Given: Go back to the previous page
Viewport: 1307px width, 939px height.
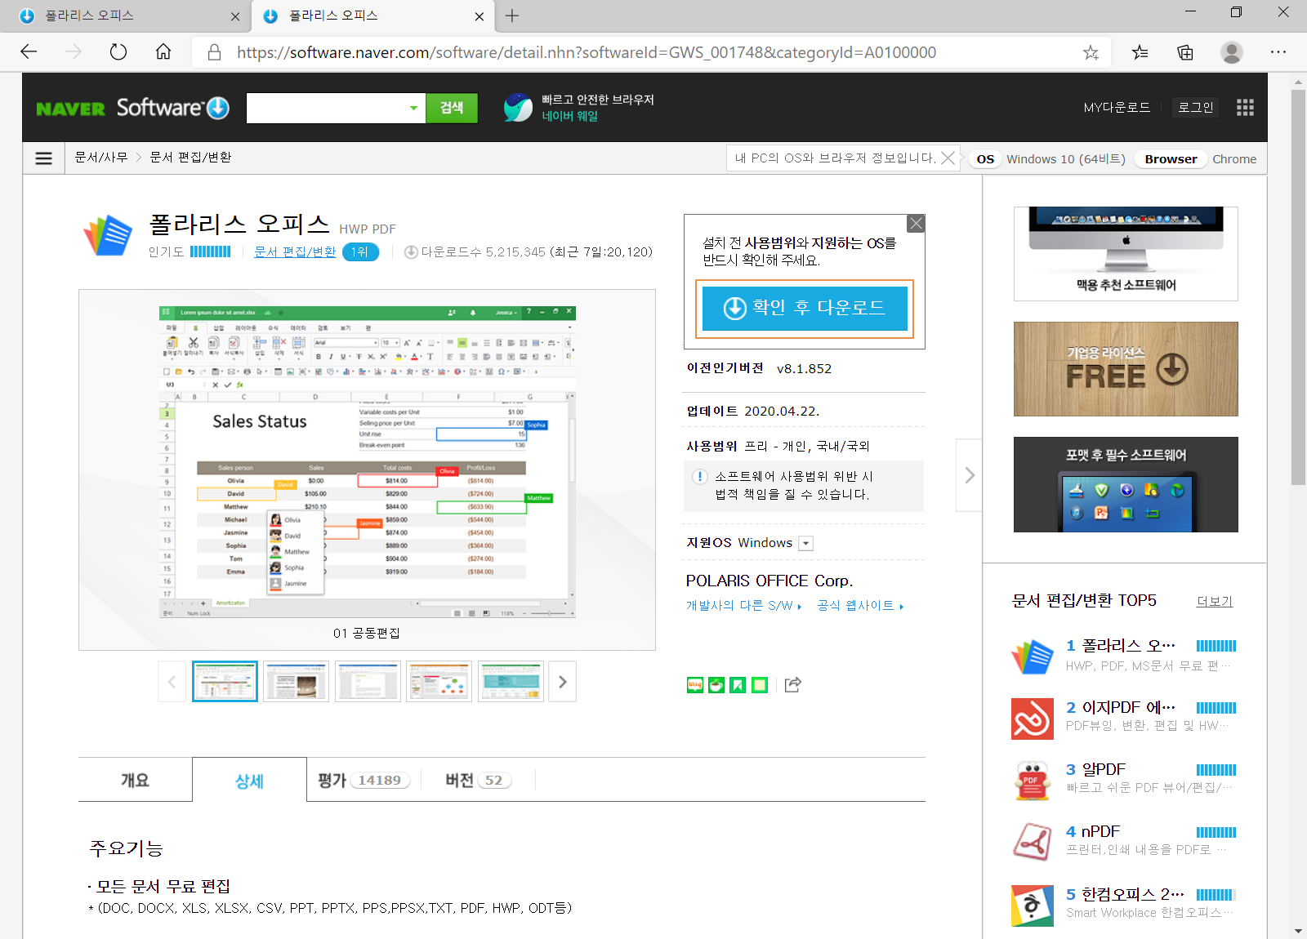Looking at the screenshot, I should coord(29,52).
